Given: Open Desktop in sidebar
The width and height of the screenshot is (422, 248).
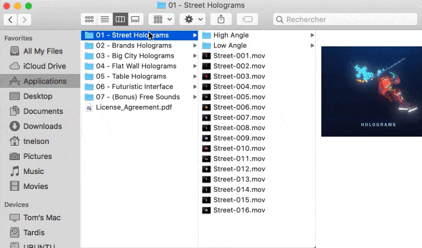Looking at the screenshot, I should point(40,96).
